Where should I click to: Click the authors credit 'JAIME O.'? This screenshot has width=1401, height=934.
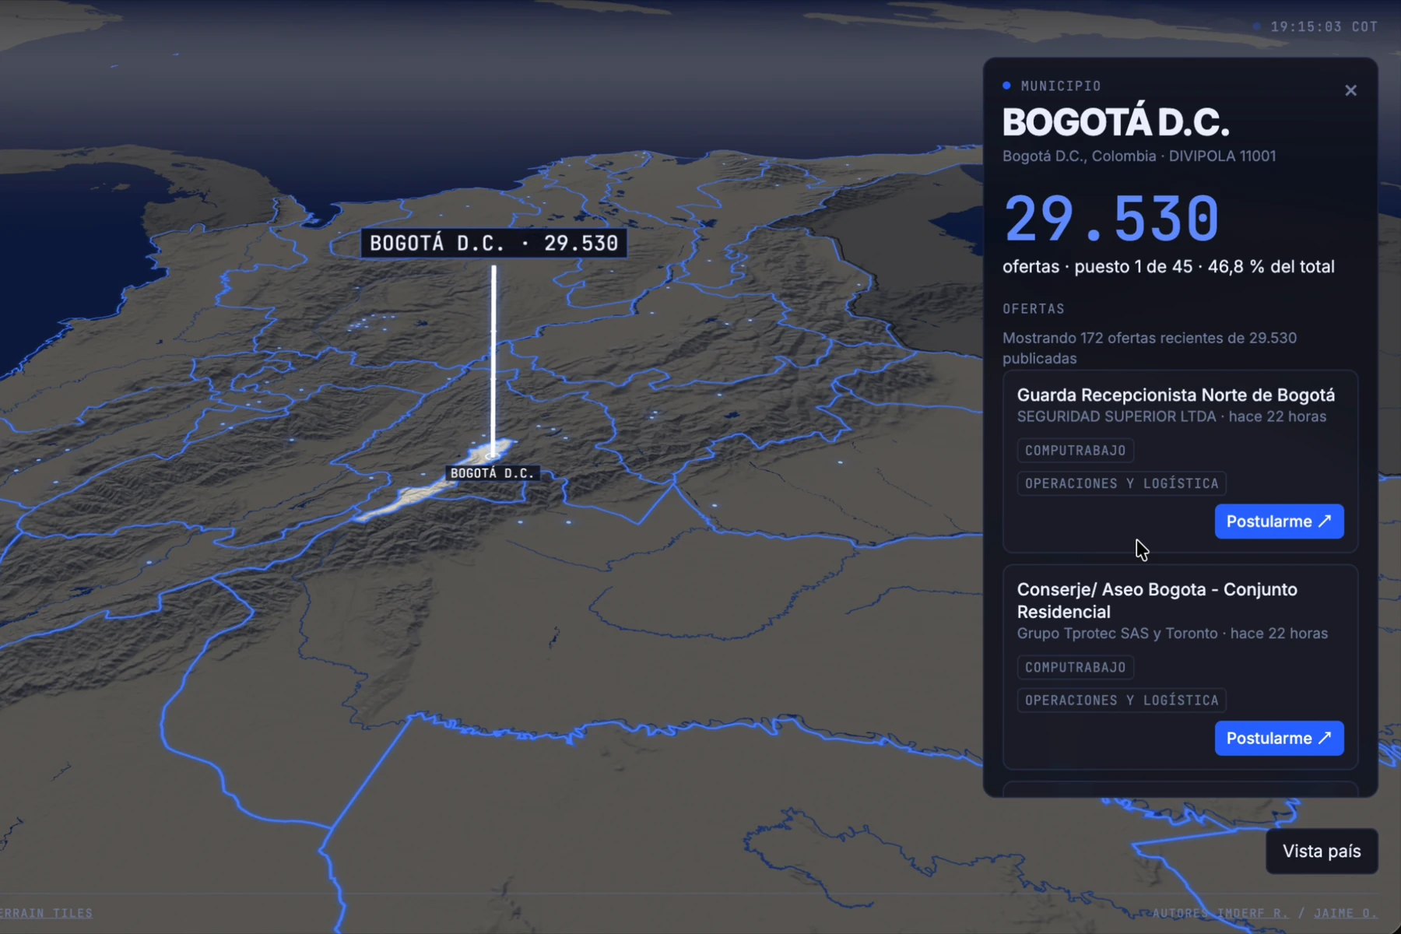1346,913
